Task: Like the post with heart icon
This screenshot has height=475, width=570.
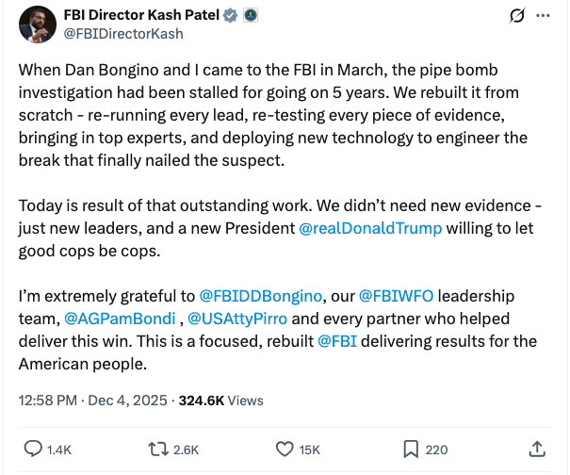Action: 285,450
